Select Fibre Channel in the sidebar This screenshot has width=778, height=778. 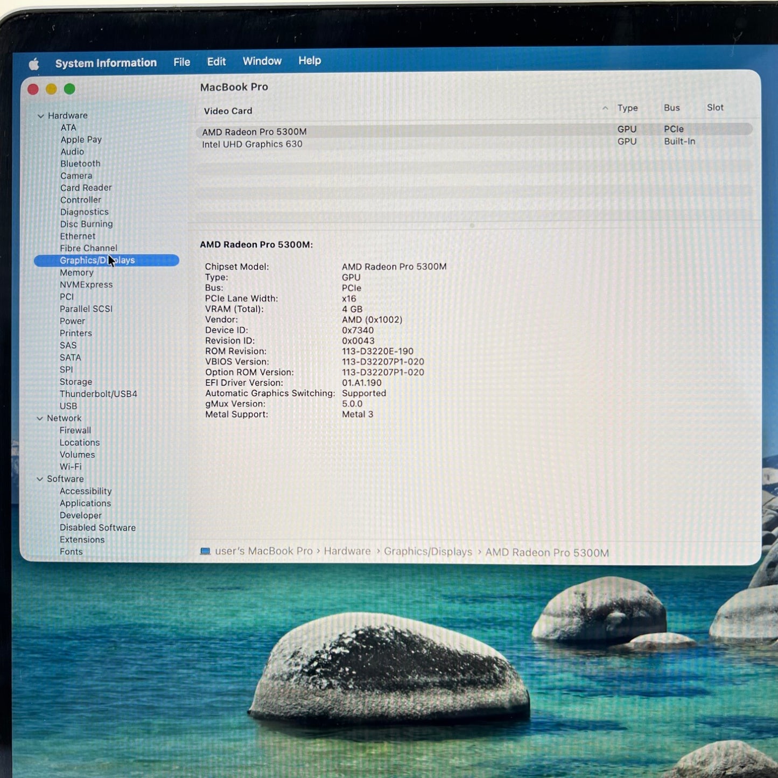click(88, 248)
